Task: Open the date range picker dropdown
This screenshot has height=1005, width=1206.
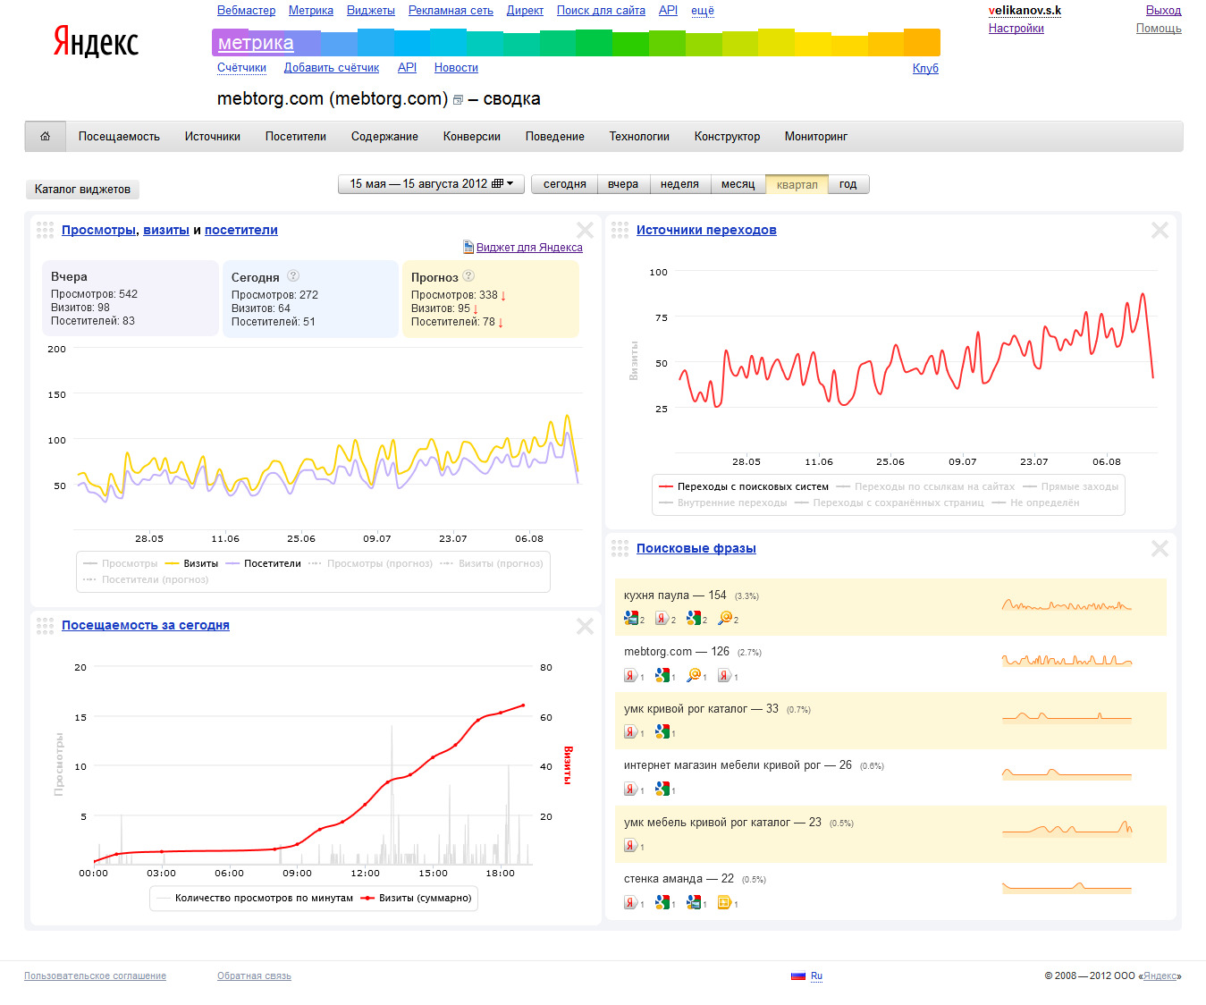Action: tap(431, 184)
